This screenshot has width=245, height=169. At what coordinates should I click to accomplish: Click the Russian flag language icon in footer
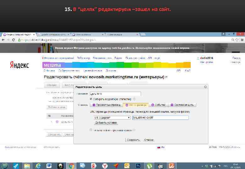pos(159,147)
